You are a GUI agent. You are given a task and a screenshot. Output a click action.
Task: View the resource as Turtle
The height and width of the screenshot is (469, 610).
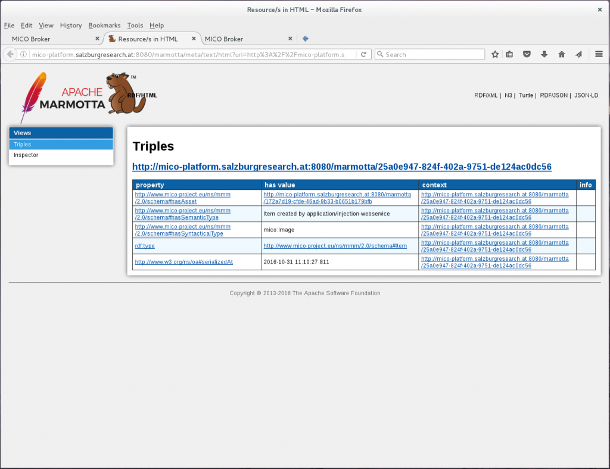point(526,95)
